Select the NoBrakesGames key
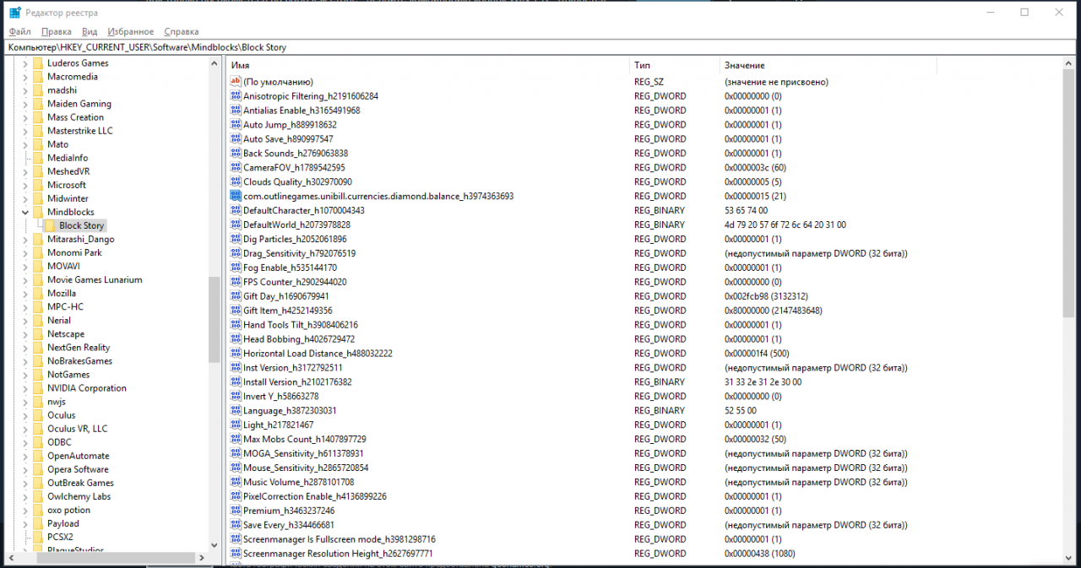 (79, 361)
